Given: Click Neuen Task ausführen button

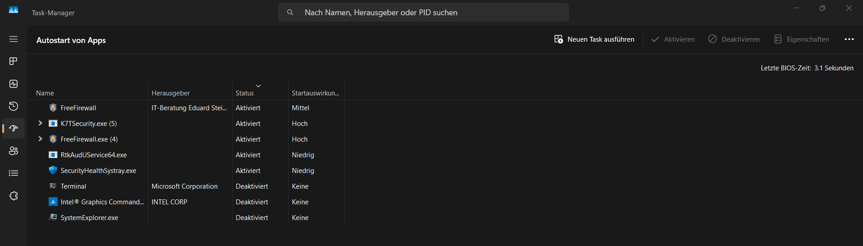Looking at the screenshot, I should click(594, 39).
